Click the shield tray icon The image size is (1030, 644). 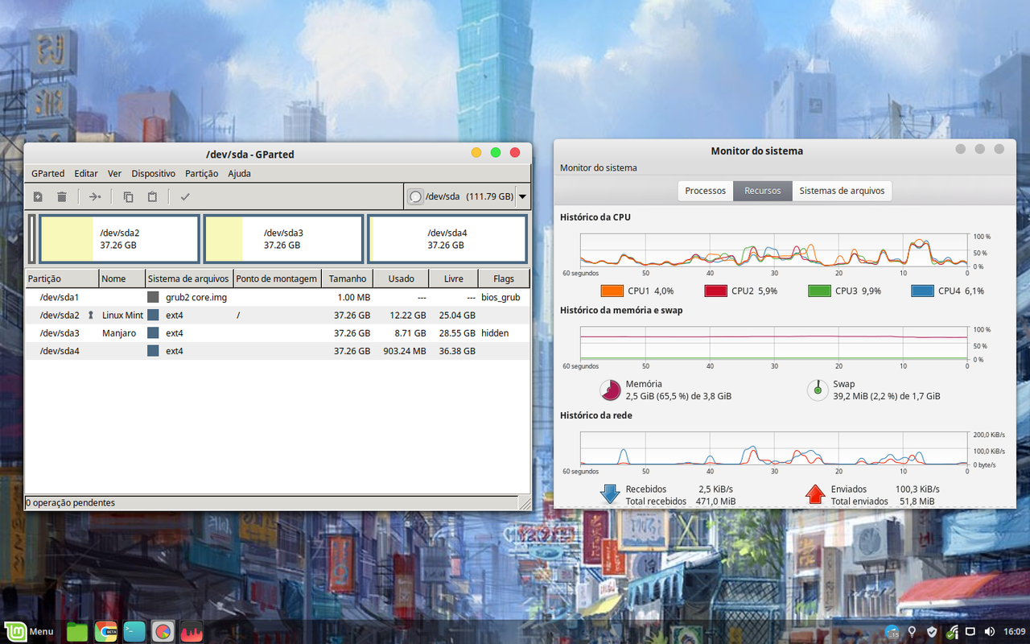(932, 631)
